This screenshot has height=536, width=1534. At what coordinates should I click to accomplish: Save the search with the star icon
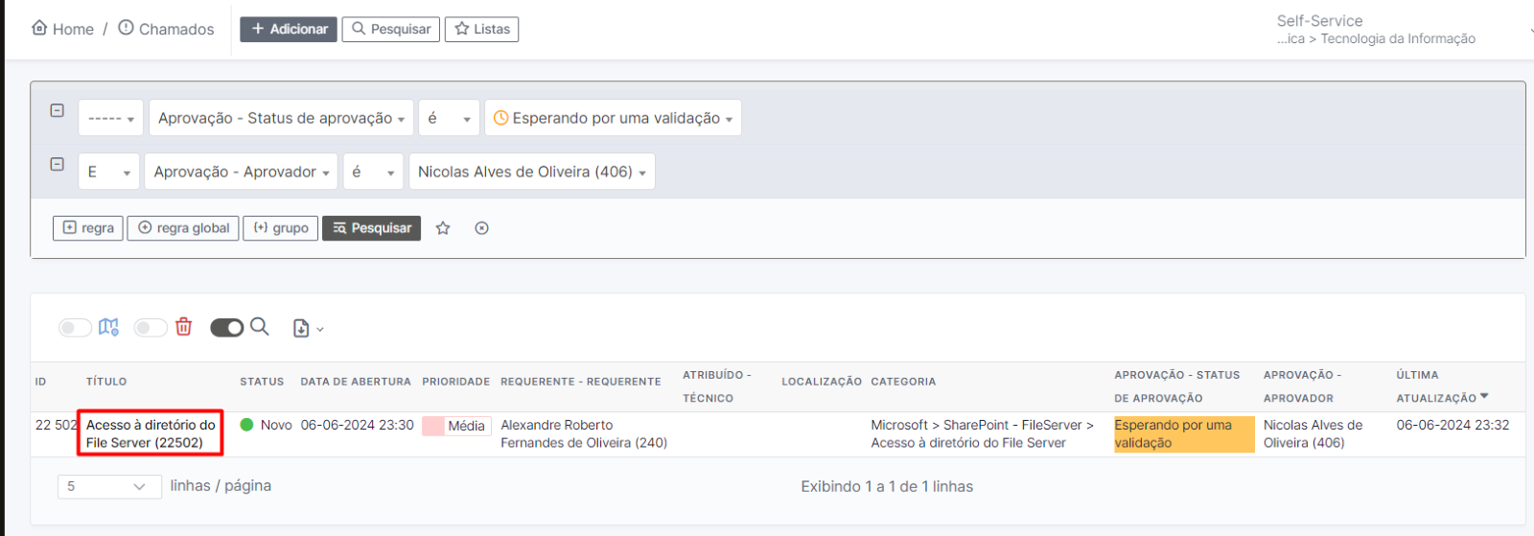443,228
